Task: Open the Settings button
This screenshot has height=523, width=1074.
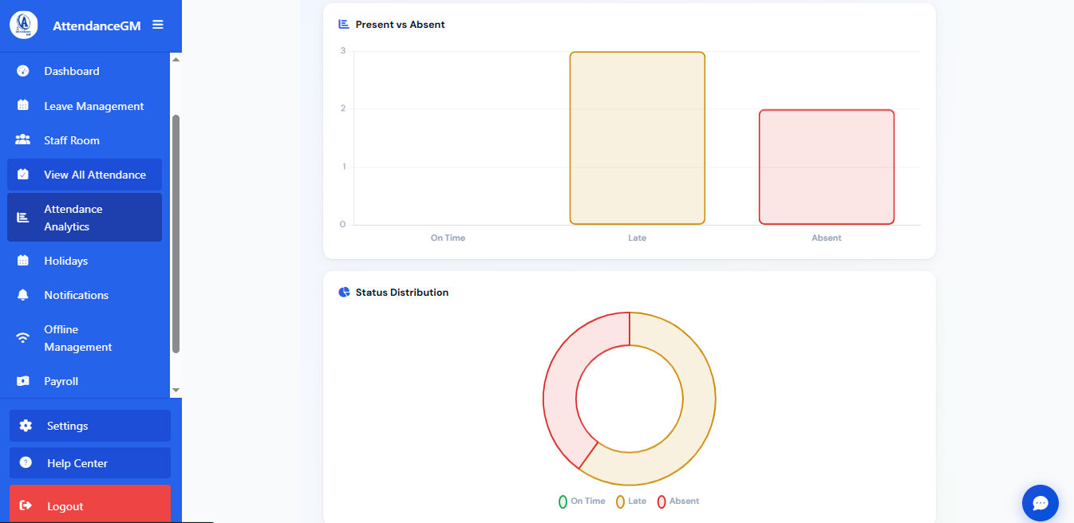Action: point(90,426)
